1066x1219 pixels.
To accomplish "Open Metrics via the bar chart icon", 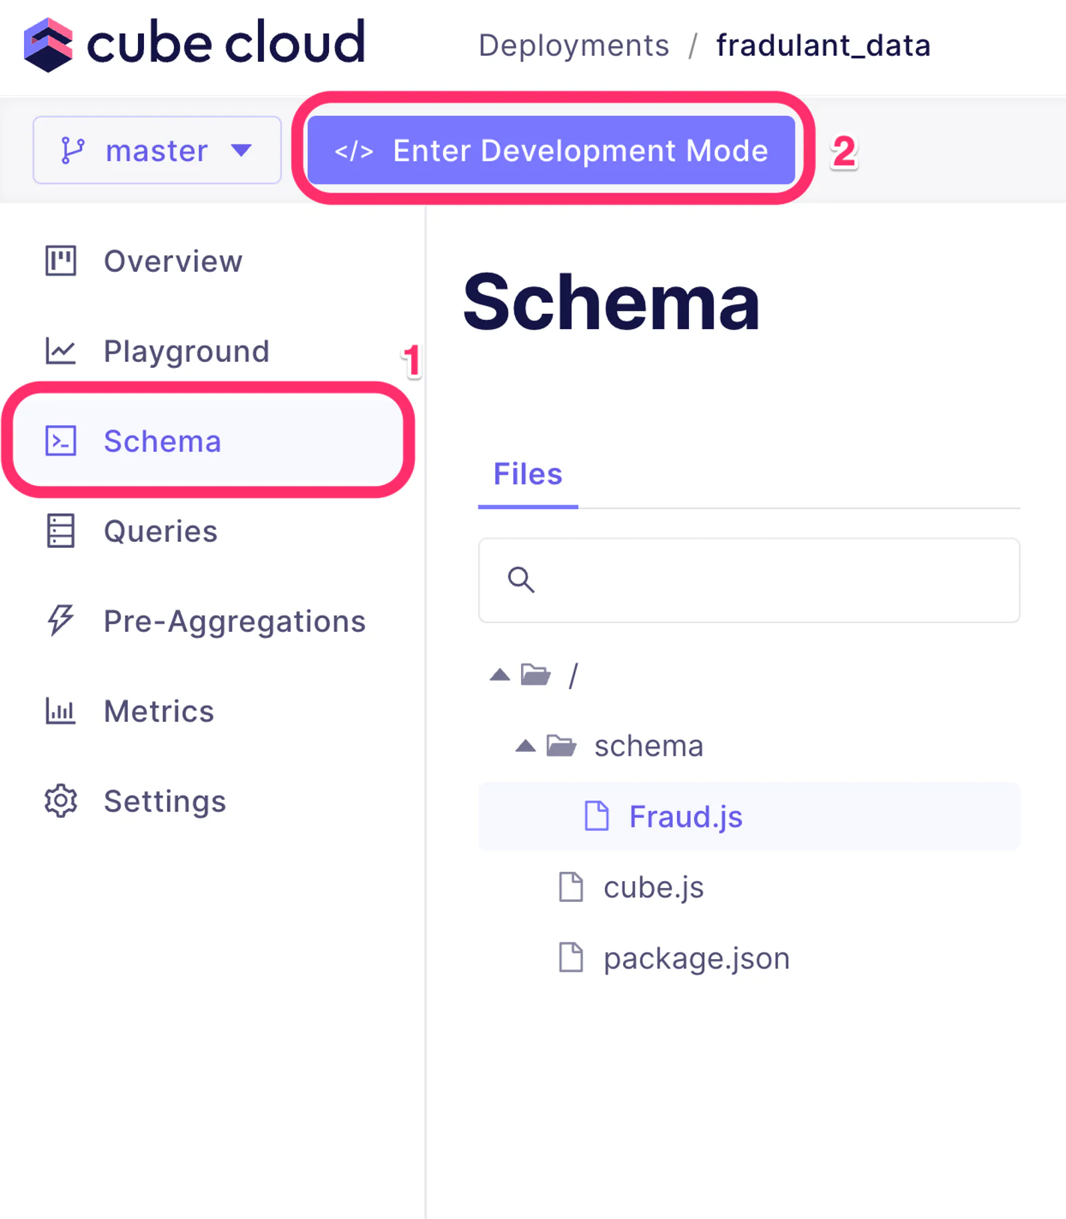I will (61, 710).
